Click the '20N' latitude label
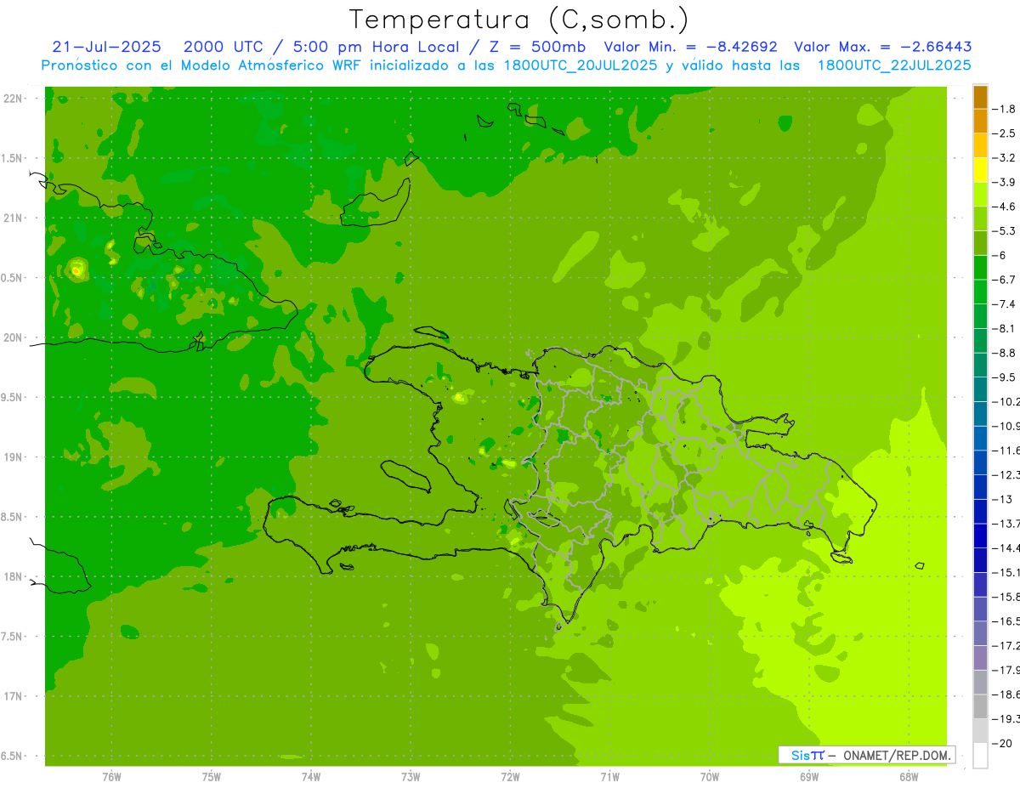The image size is (1020, 788). (12, 337)
